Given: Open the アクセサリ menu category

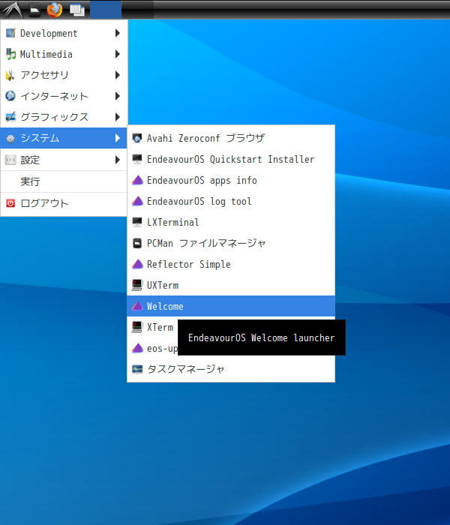Looking at the screenshot, I should pos(64,75).
